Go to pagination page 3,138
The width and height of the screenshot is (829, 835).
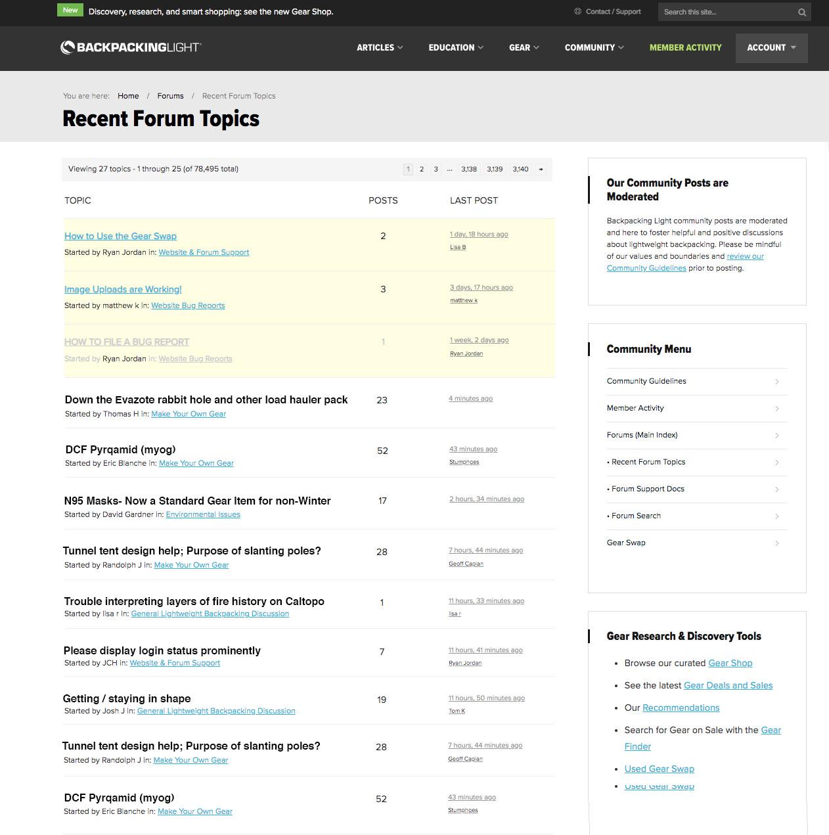[469, 169]
